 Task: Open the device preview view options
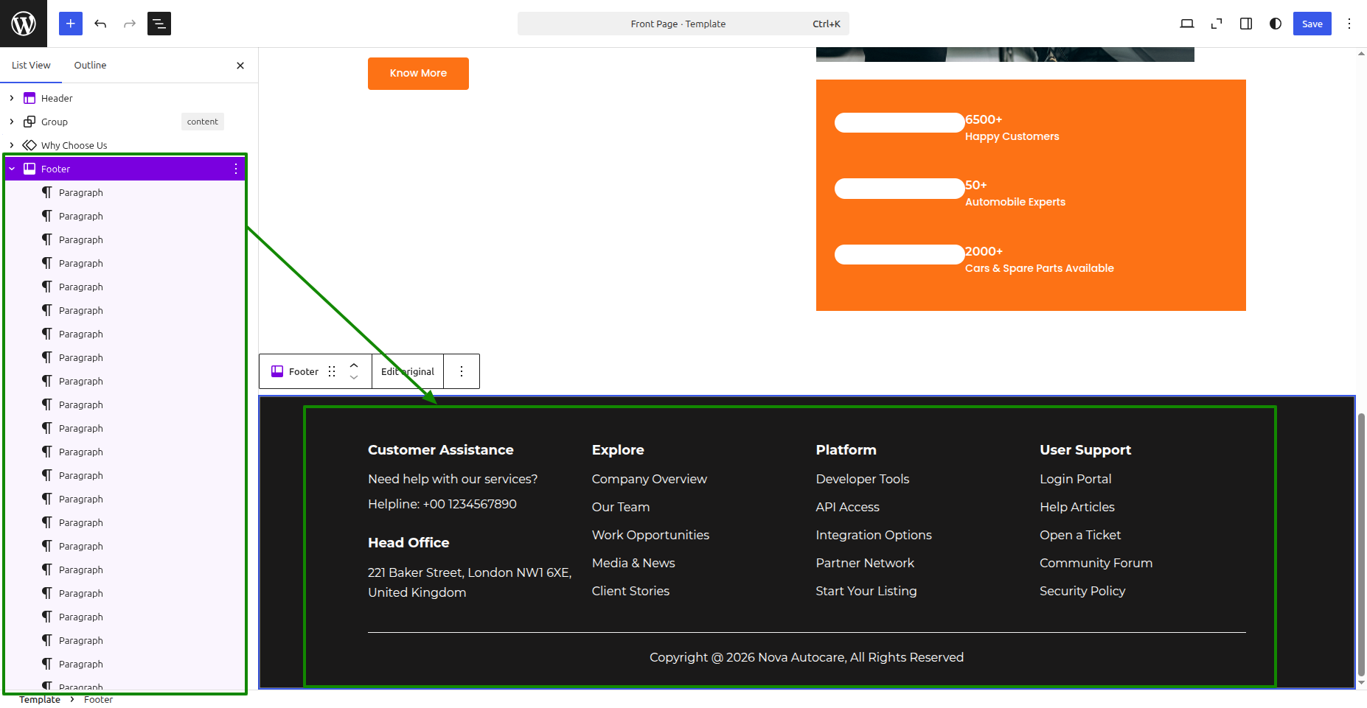pyautogui.click(x=1187, y=24)
